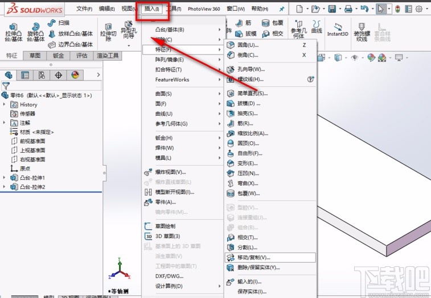
Task: Open the 凸台/基体(B) submenu
Action: pyautogui.click(x=183, y=30)
